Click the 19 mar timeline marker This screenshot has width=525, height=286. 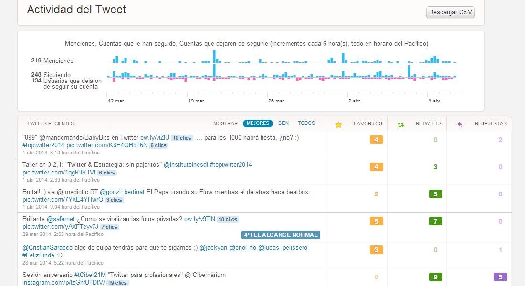click(x=196, y=101)
